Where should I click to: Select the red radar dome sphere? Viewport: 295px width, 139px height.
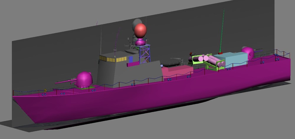pos(140,31)
